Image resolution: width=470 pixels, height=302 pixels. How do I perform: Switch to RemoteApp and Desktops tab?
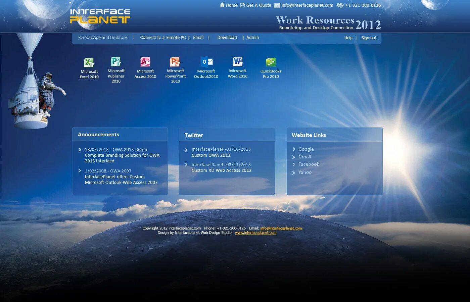click(103, 38)
